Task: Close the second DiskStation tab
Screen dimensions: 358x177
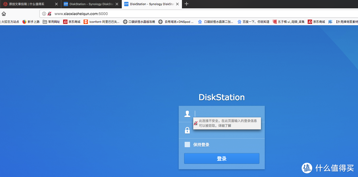Action: pyautogui.click(x=117, y=4)
